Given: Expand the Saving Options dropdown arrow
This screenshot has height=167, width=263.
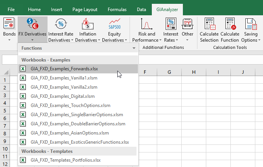Looking at the screenshot, I should (x=259, y=40).
